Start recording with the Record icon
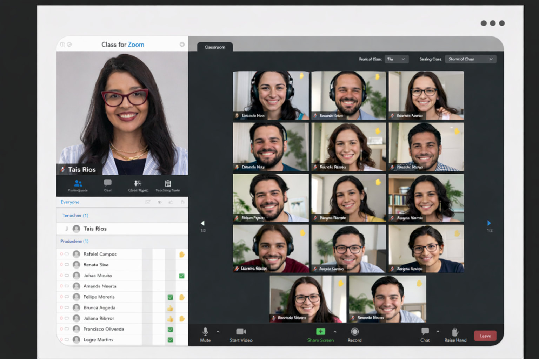This screenshot has height=359, width=539. pyautogui.click(x=354, y=332)
